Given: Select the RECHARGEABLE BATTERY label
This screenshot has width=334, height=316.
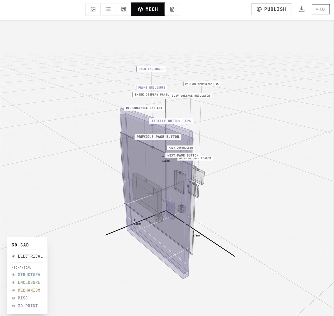Looking at the screenshot, I should [144, 108].
